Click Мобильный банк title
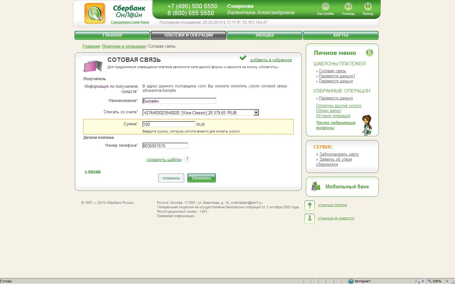The image size is (455, 284). 347,186
